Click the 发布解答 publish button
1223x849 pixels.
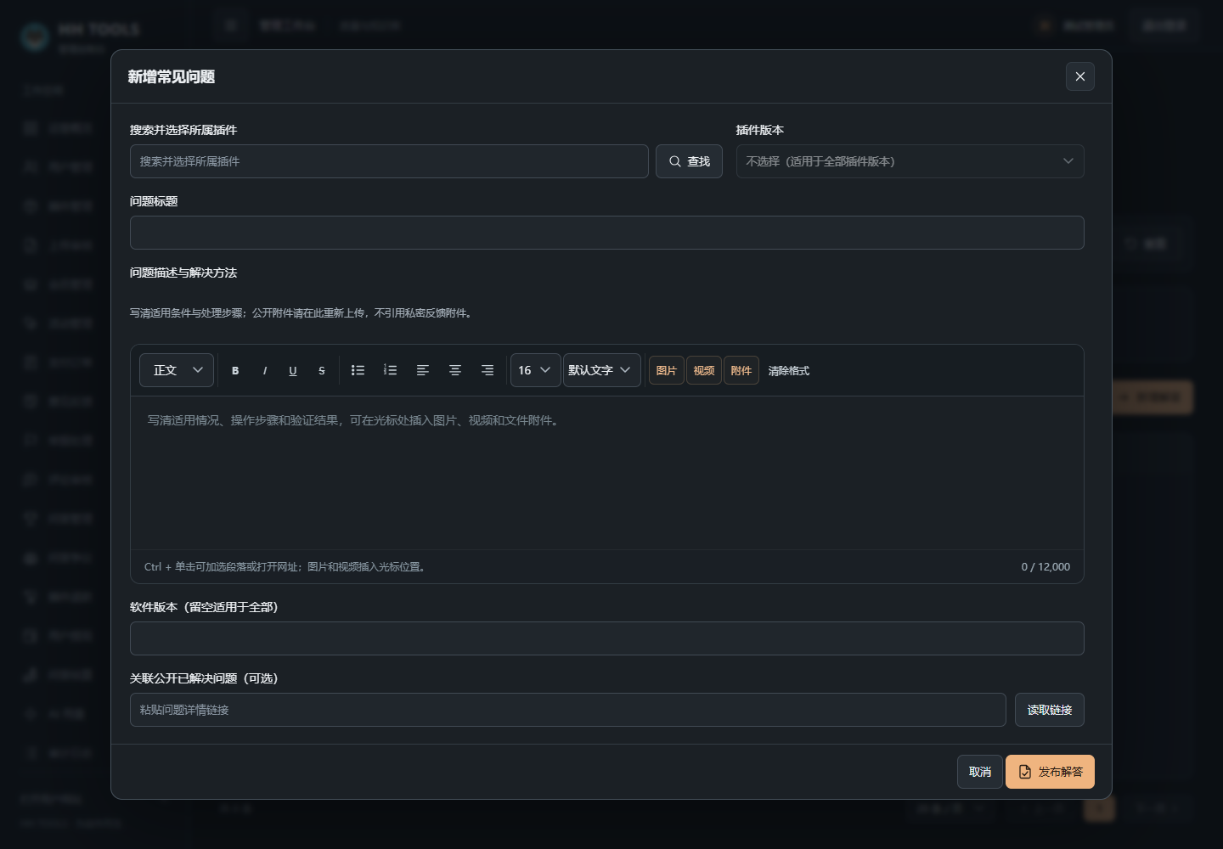1050,772
